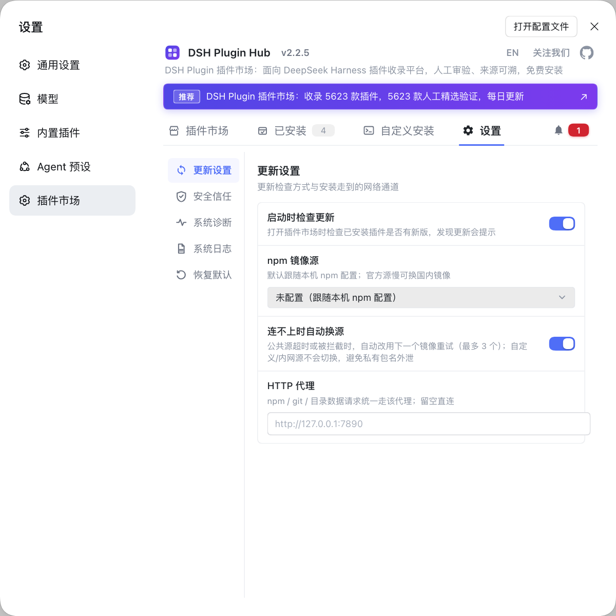Screen dimensions: 616x616
Task: Close the settings dialog with X
Action: point(594,27)
